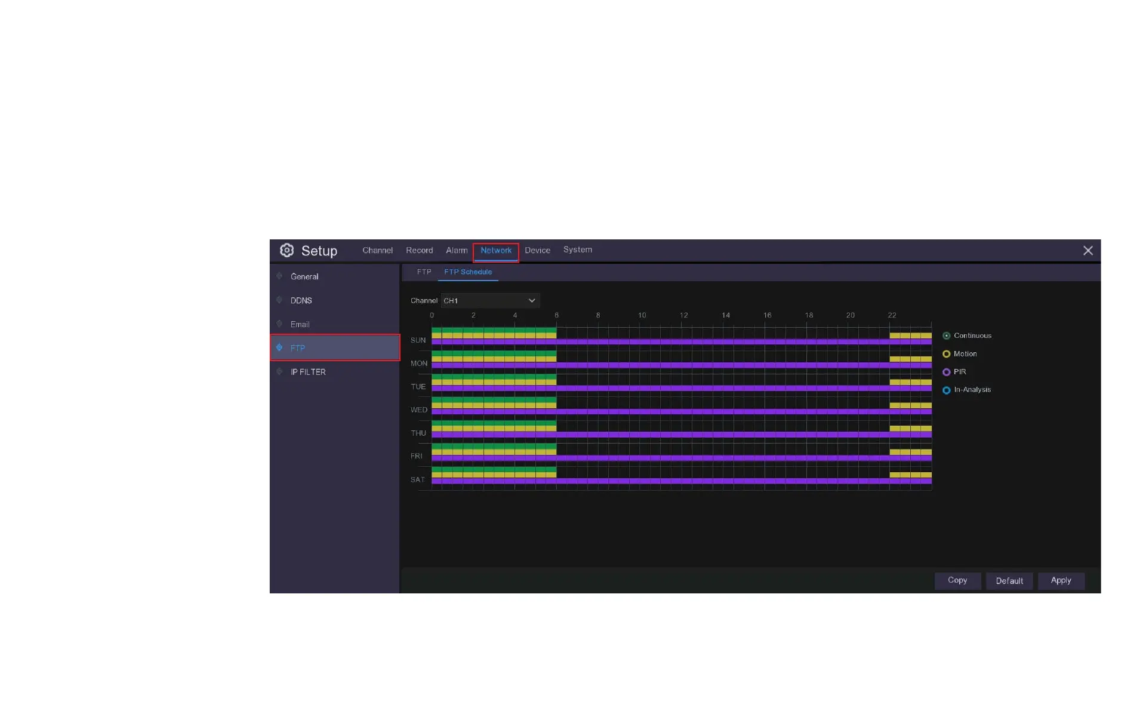Switch to the System tab
Screen dimensions: 1146x711
(x=577, y=250)
